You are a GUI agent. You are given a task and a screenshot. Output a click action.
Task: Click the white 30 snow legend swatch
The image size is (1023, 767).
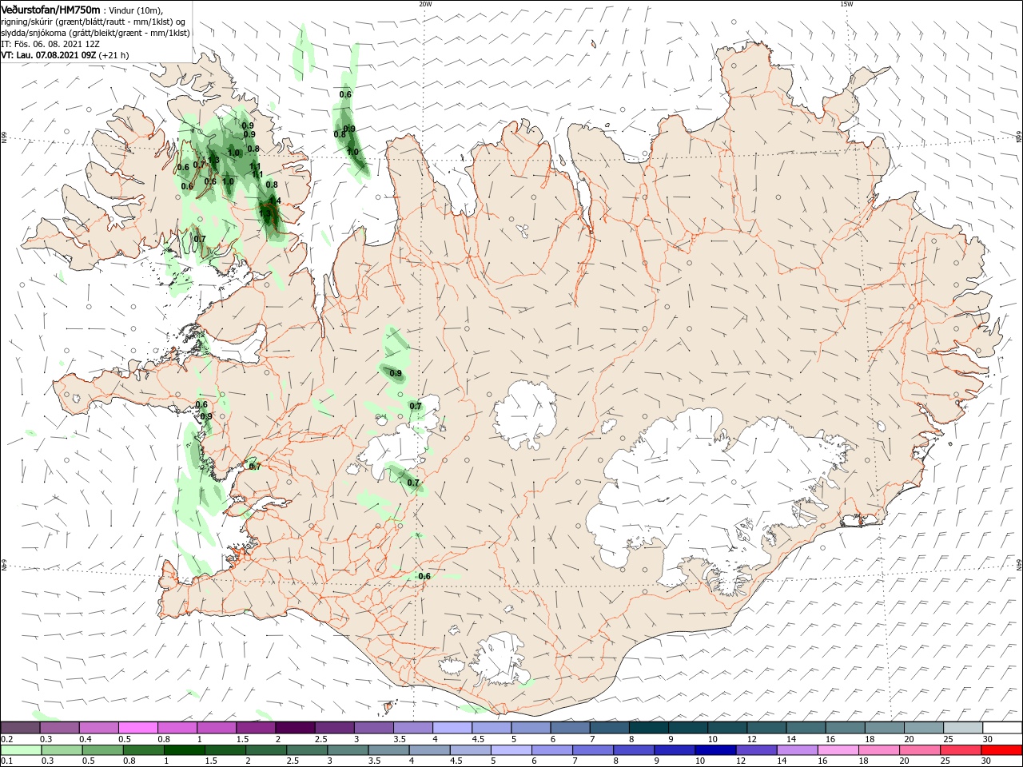pos(1002,727)
